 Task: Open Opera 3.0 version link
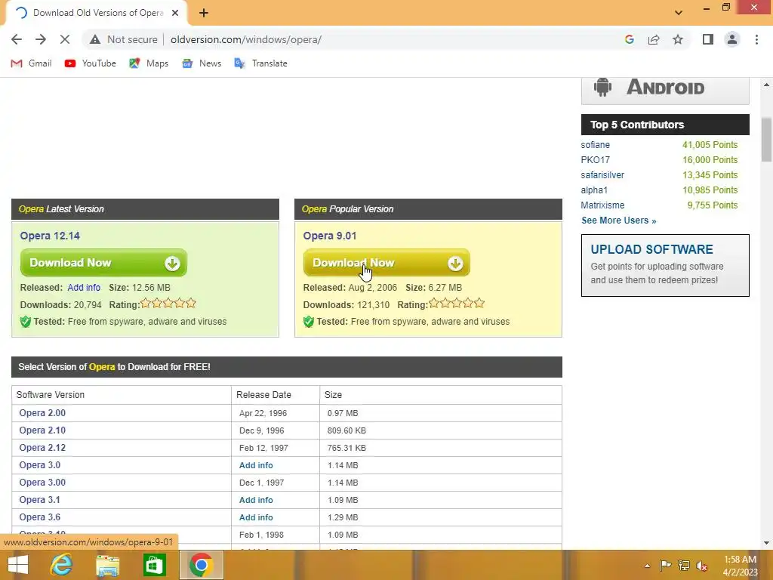pyautogui.click(x=40, y=465)
